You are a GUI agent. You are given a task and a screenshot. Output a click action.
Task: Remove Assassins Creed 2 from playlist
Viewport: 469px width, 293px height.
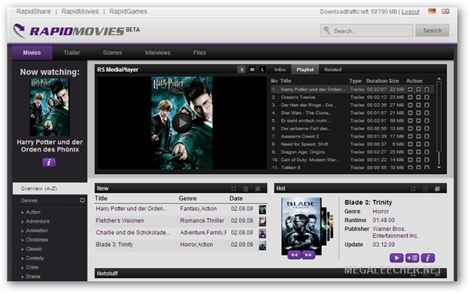click(427, 136)
